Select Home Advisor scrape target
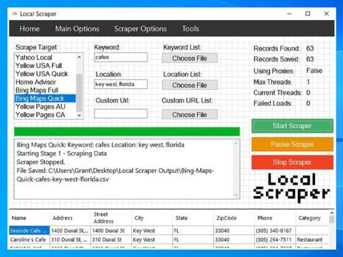The height and width of the screenshot is (257, 343). [45, 82]
